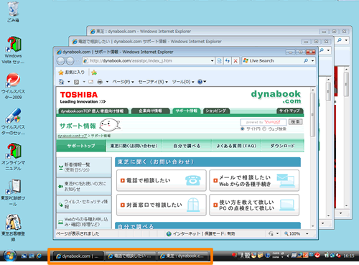359x265 pixels.
Task: Open the address bar dropdown arrow
Action: click(x=212, y=61)
